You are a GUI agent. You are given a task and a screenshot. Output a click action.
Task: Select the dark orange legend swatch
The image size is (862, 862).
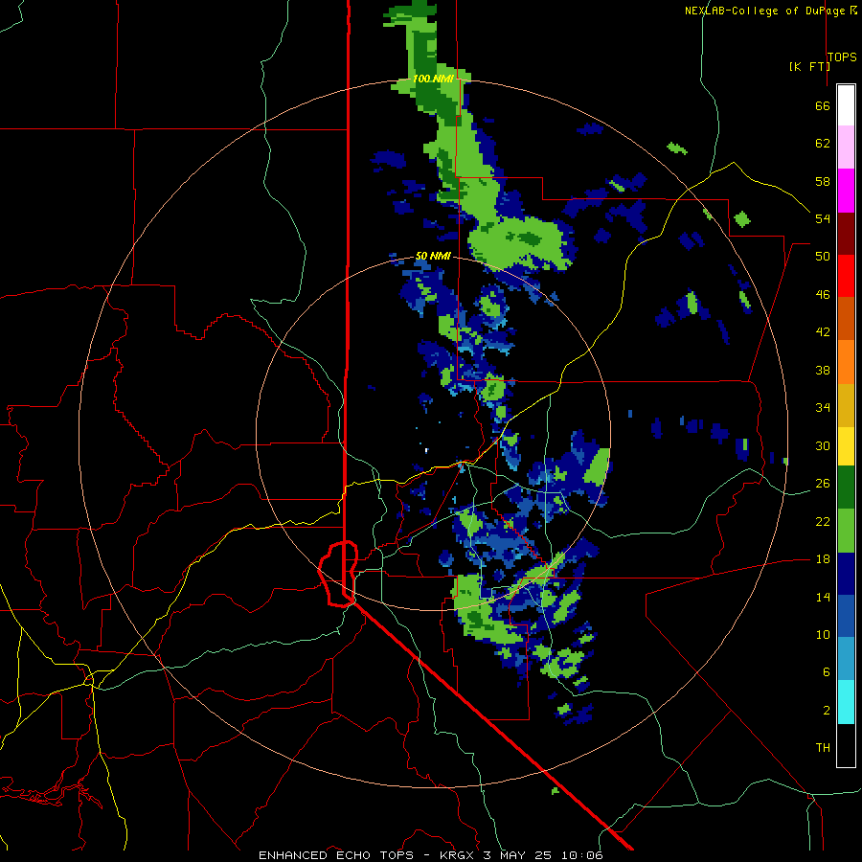tap(846, 318)
